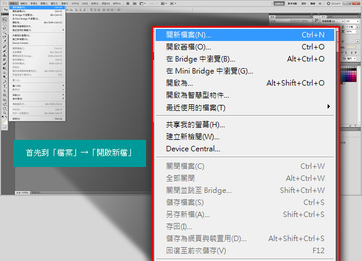Open the Screen Mode dropdown

(173, 4)
